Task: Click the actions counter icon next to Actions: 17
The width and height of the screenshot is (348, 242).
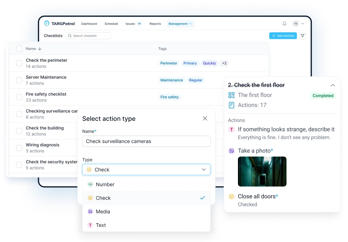Action: click(x=231, y=105)
